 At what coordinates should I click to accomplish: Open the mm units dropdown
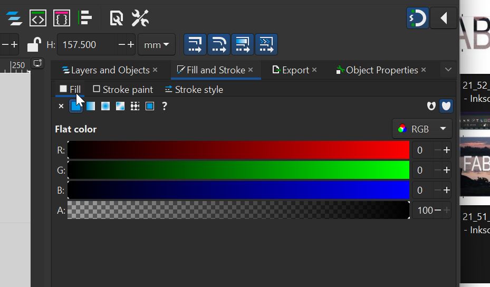pos(157,45)
